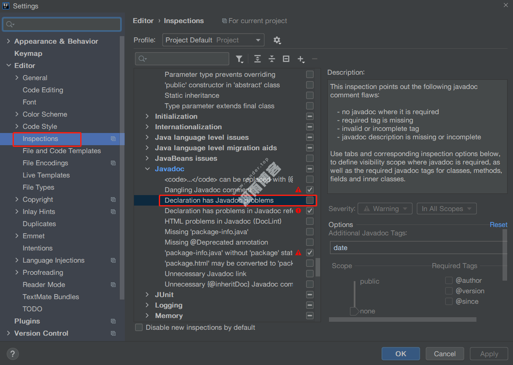Click project-level icon next to File Encodings
The width and height of the screenshot is (513, 365).
tap(113, 163)
